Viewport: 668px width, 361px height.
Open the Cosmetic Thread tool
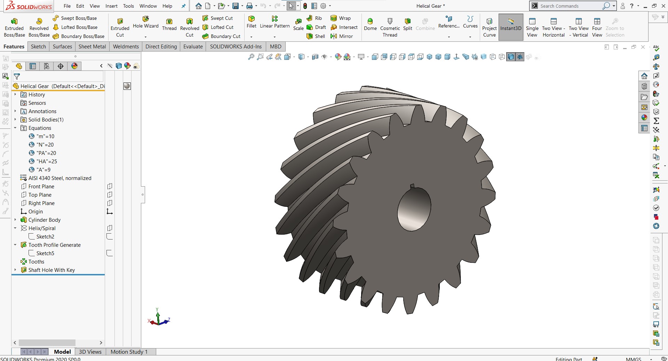390,28
